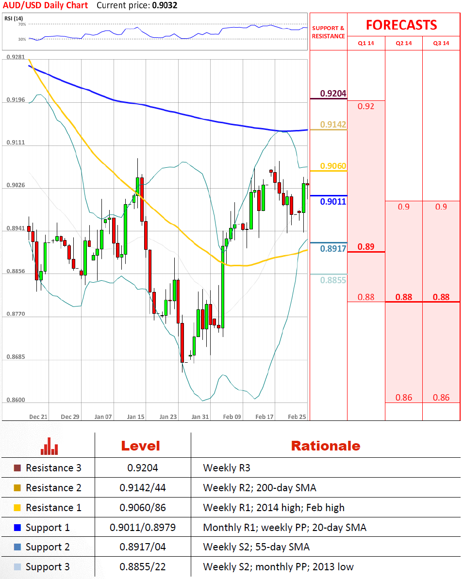Screen dimensions: 464x579
Task: Click the 'Rationale' table column header
Action: [x=326, y=446]
